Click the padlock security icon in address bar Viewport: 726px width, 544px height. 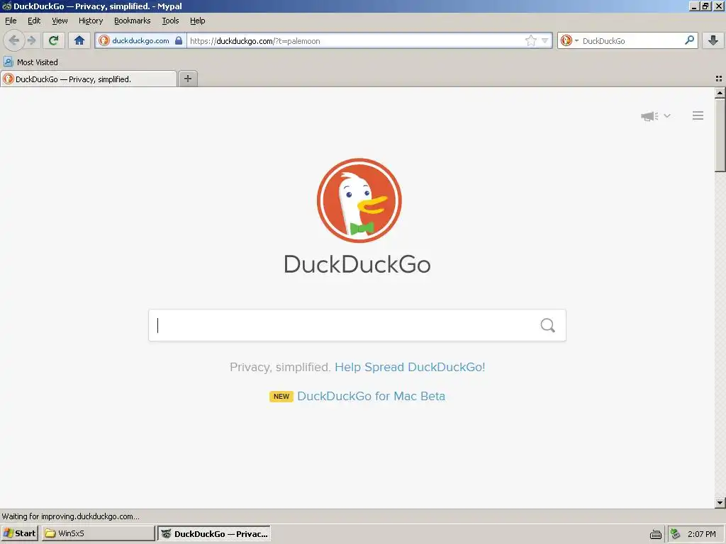(x=179, y=40)
